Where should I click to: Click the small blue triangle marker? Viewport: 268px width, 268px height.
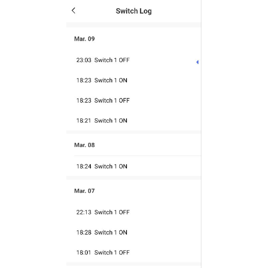197,62
